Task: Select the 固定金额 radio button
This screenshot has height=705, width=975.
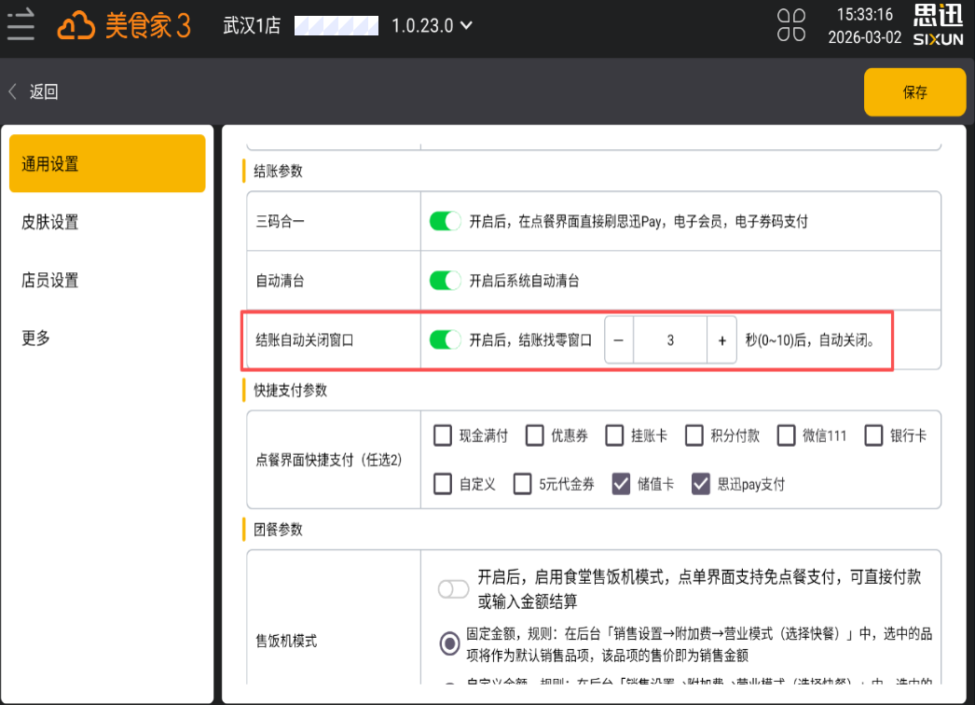Action: coord(449,643)
